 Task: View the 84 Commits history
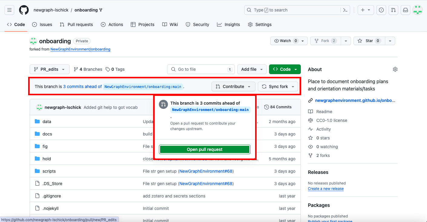click(278, 107)
